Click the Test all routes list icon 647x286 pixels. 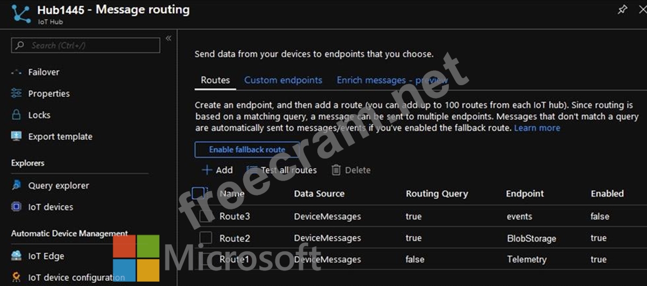point(252,170)
